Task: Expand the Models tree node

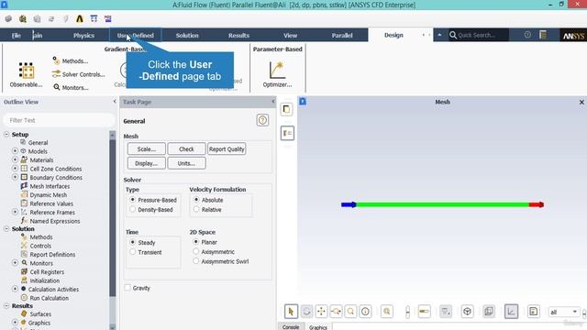Action: coord(15,150)
